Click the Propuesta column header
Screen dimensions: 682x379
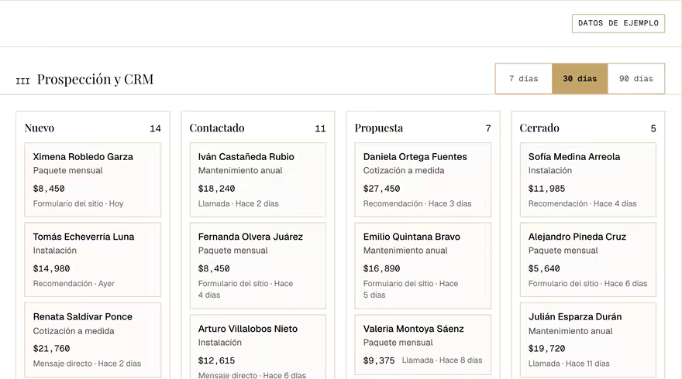point(378,128)
